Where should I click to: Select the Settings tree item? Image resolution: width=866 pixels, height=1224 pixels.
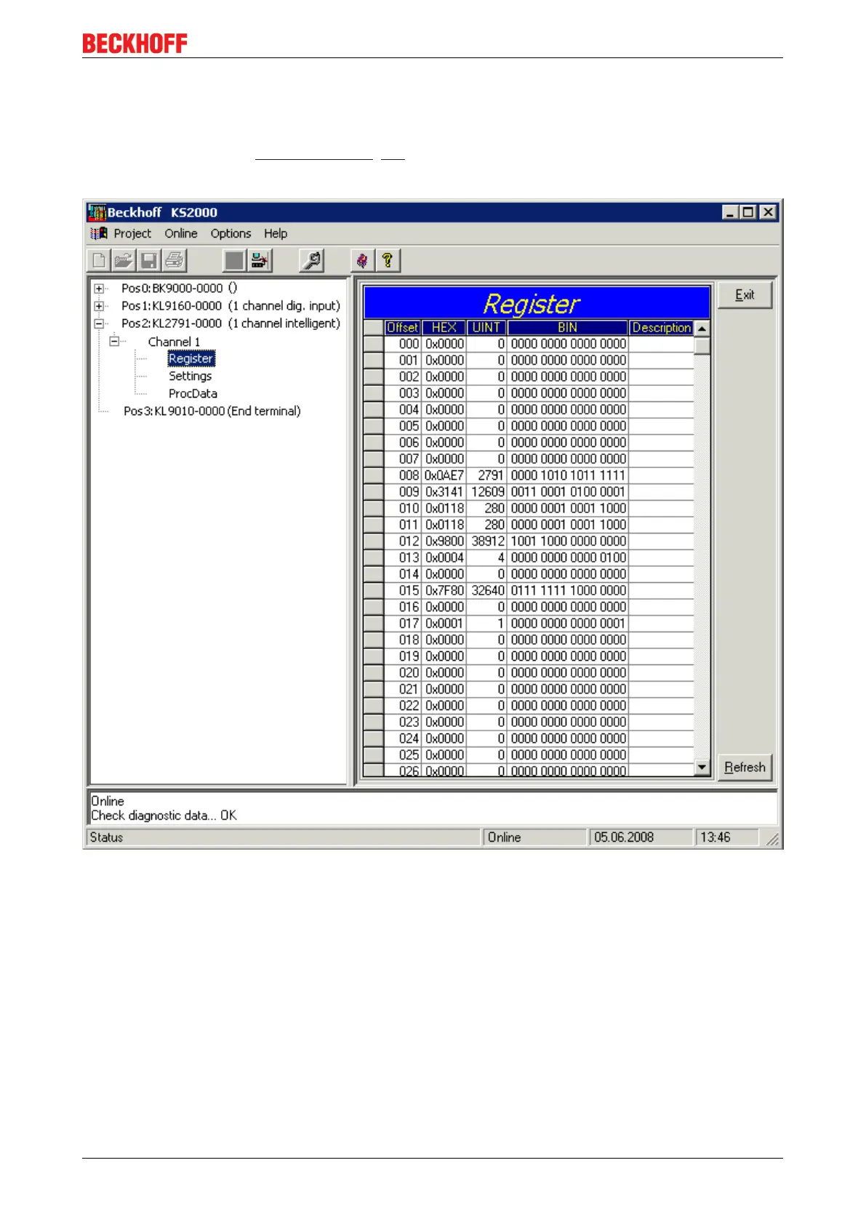(191, 376)
